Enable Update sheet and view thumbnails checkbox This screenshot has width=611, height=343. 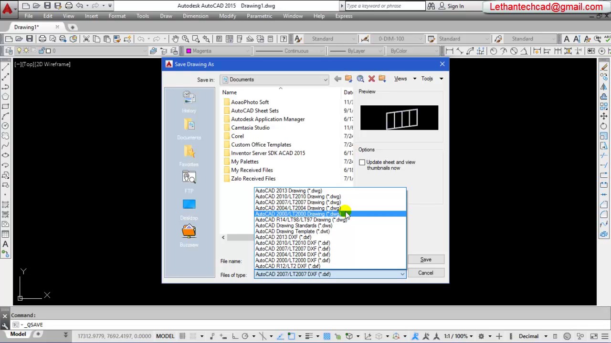(x=362, y=162)
